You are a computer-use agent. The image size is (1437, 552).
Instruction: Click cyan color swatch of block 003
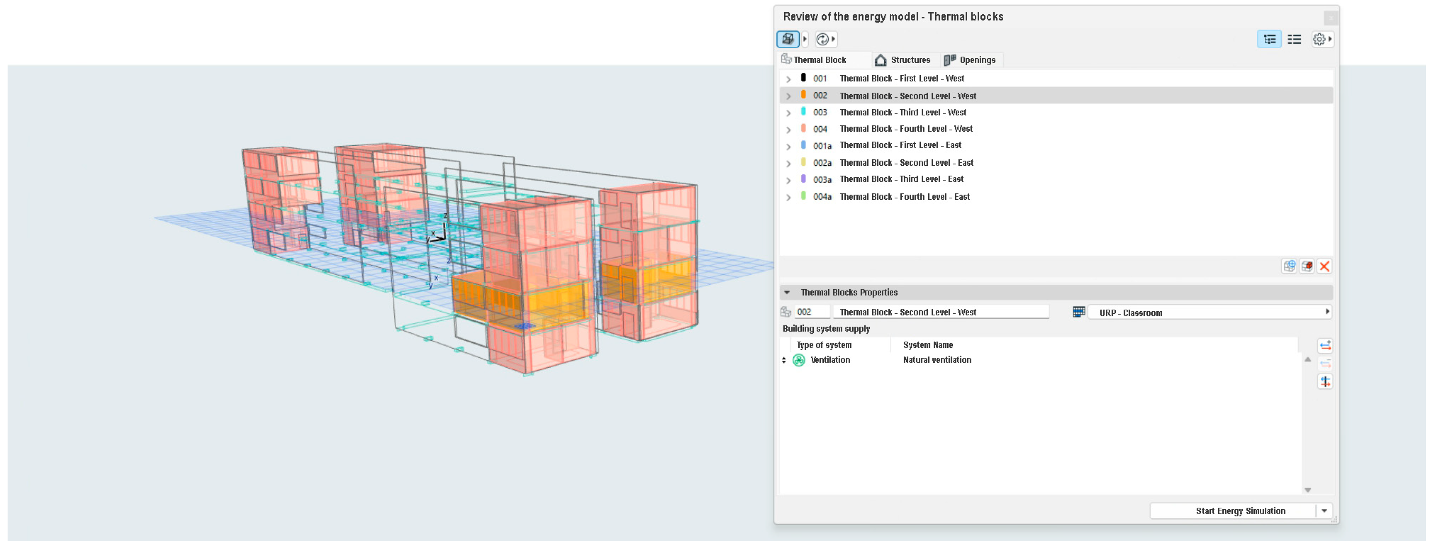(x=803, y=112)
